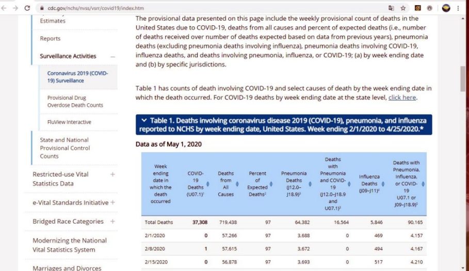Click the page vertical scrollbar thumb
This screenshot has height=271, width=469.
463,79
